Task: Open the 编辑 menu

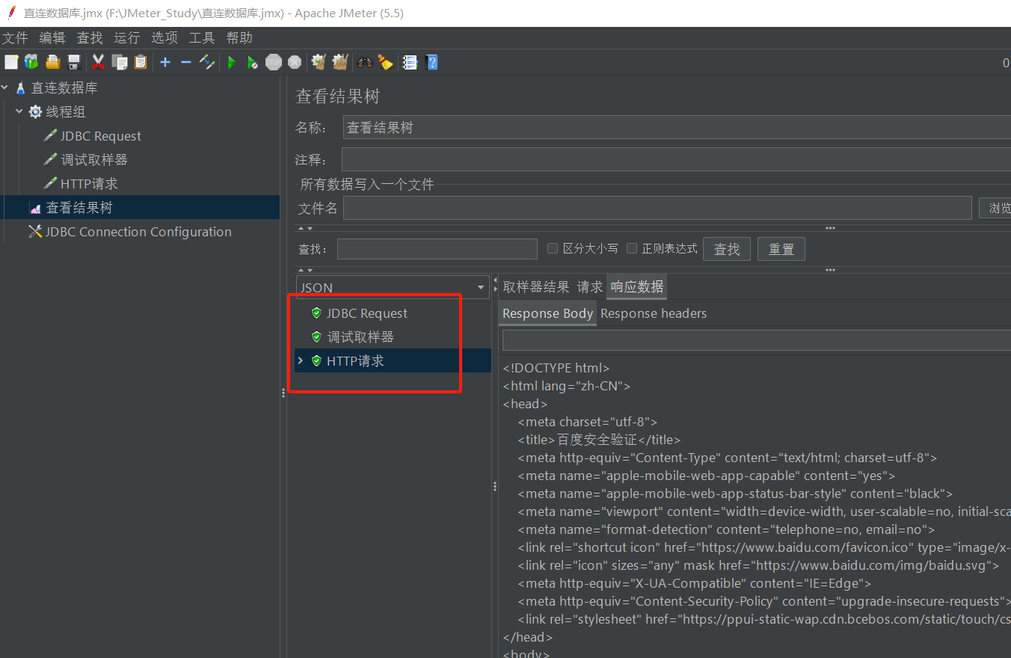Action: (52, 38)
